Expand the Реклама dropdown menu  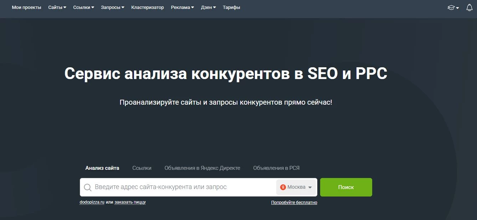coord(182,7)
